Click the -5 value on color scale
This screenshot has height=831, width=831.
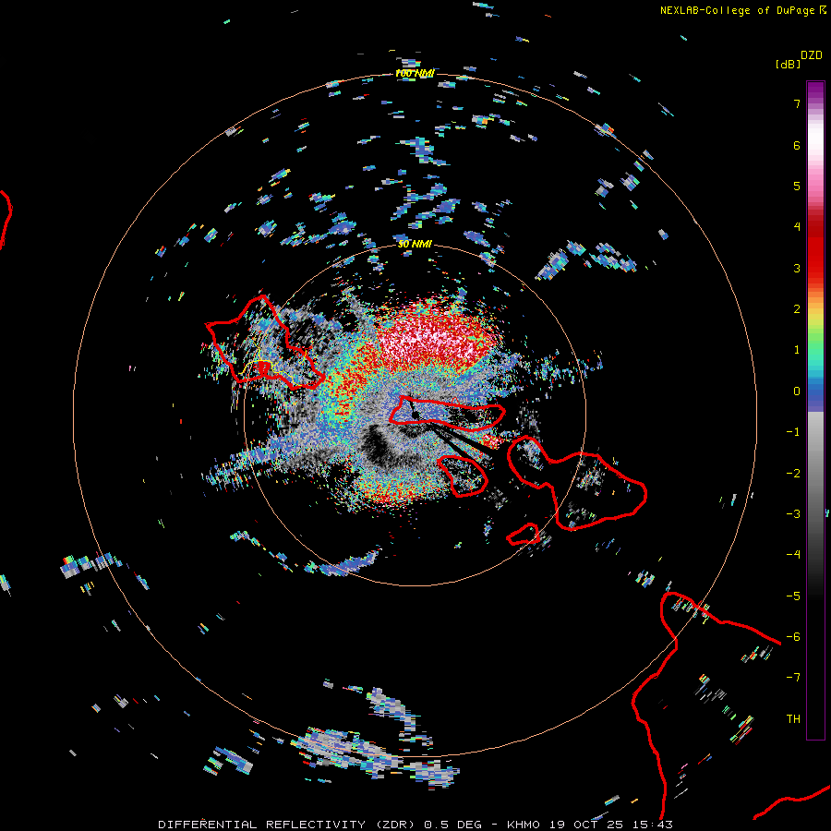[793, 596]
